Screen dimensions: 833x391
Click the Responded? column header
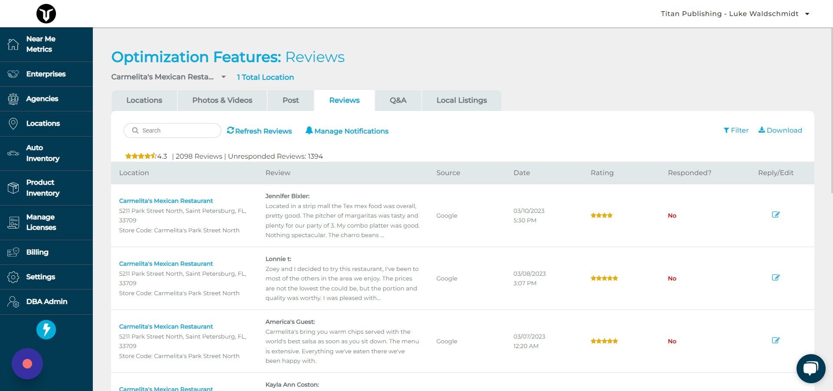pyautogui.click(x=689, y=173)
